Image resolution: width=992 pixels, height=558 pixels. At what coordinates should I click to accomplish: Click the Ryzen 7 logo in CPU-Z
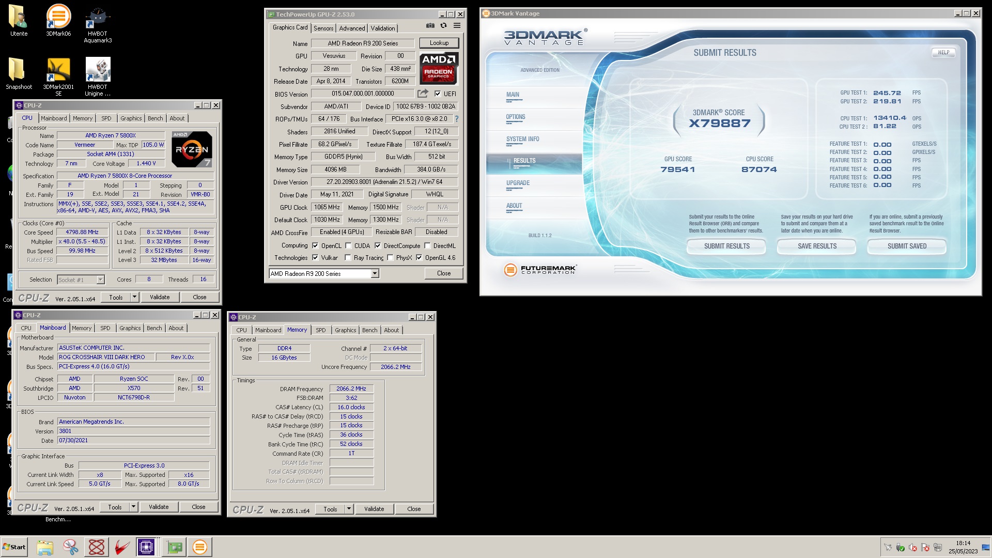tap(192, 149)
